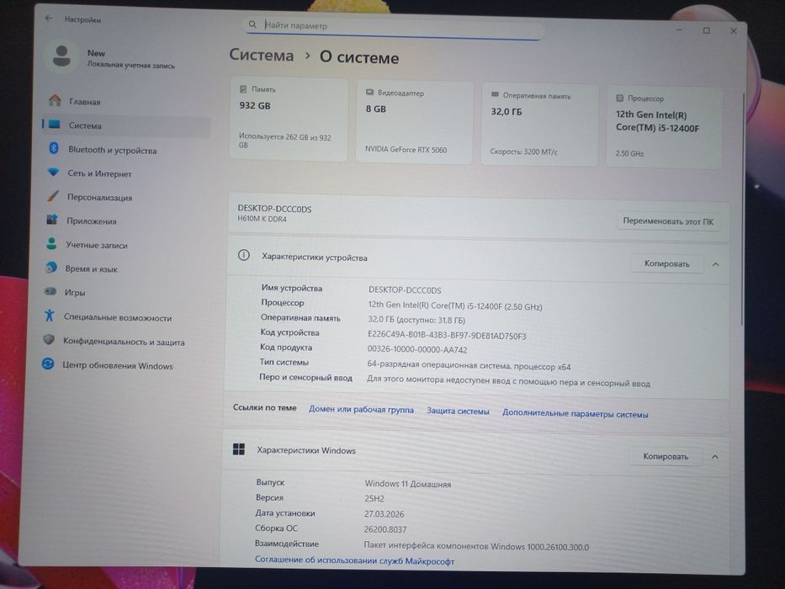This screenshot has width=785, height=589.
Task: Click the Приложения apps icon
Action: click(x=51, y=220)
